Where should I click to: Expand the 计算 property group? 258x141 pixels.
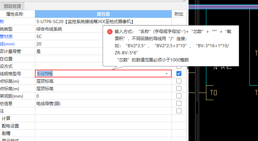click(x=6, y=118)
